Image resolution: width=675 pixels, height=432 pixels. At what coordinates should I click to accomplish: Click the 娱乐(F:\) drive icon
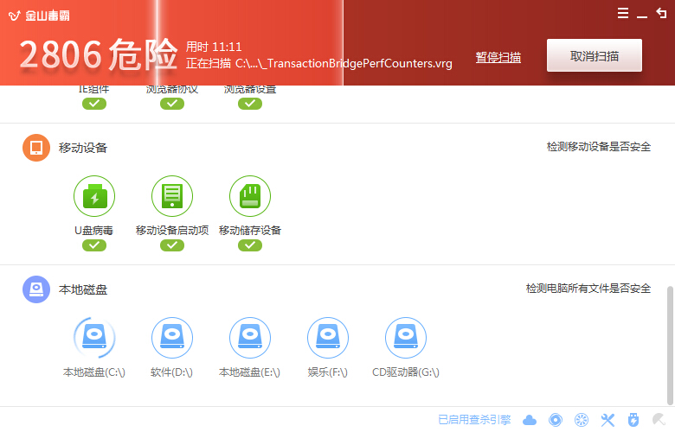click(328, 338)
